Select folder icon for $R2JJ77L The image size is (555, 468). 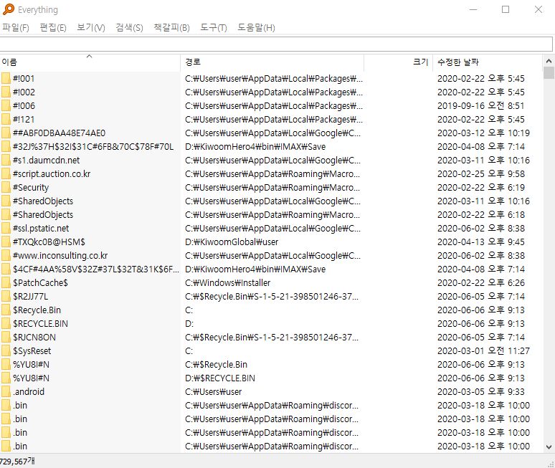click(x=6, y=297)
